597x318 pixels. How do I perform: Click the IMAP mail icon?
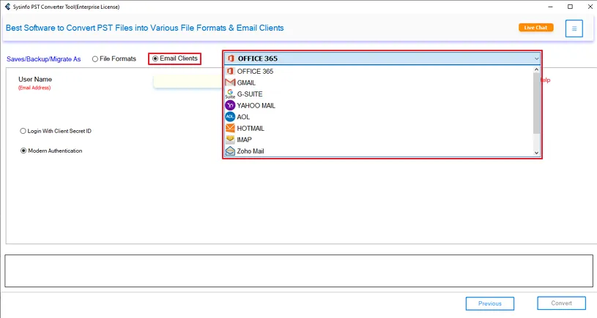[230, 140]
